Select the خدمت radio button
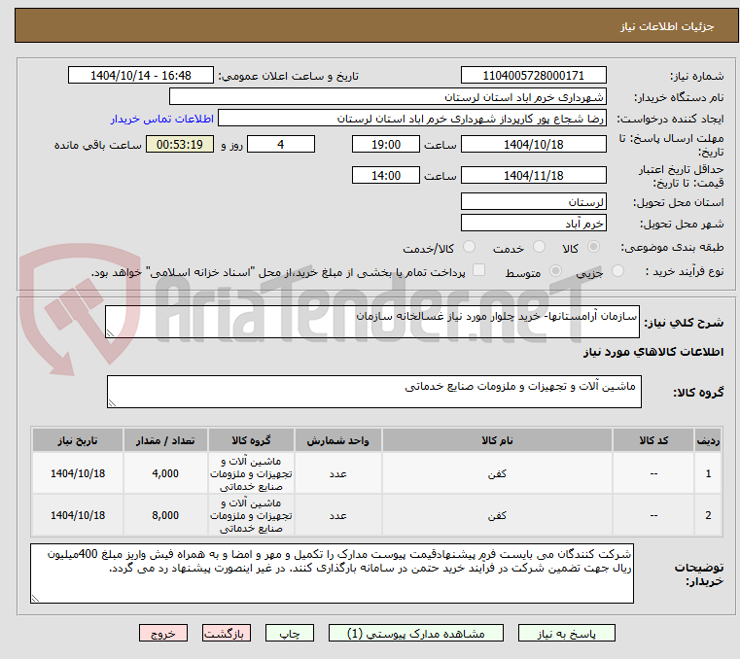This screenshot has width=740, height=659. coord(539,247)
